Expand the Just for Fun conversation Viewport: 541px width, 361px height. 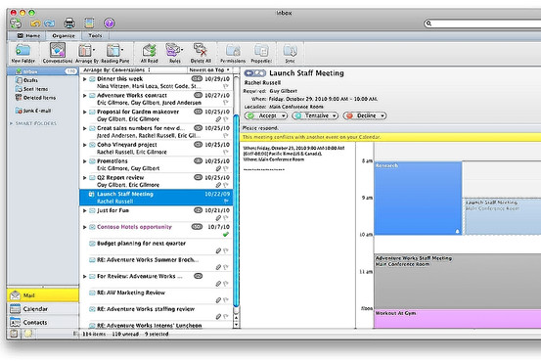[x=85, y=210]
